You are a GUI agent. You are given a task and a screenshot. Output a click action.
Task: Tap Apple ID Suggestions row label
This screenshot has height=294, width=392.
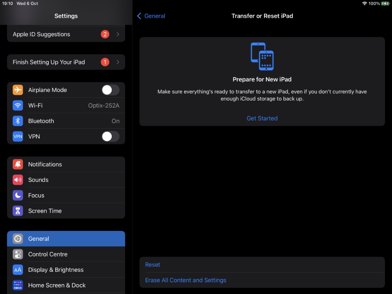pos(42,34)
